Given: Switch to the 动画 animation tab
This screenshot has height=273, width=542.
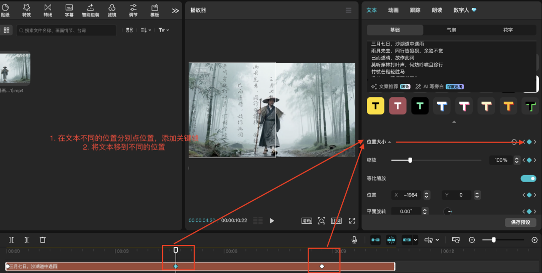Looking at the screenshot, I should [393, 11].
